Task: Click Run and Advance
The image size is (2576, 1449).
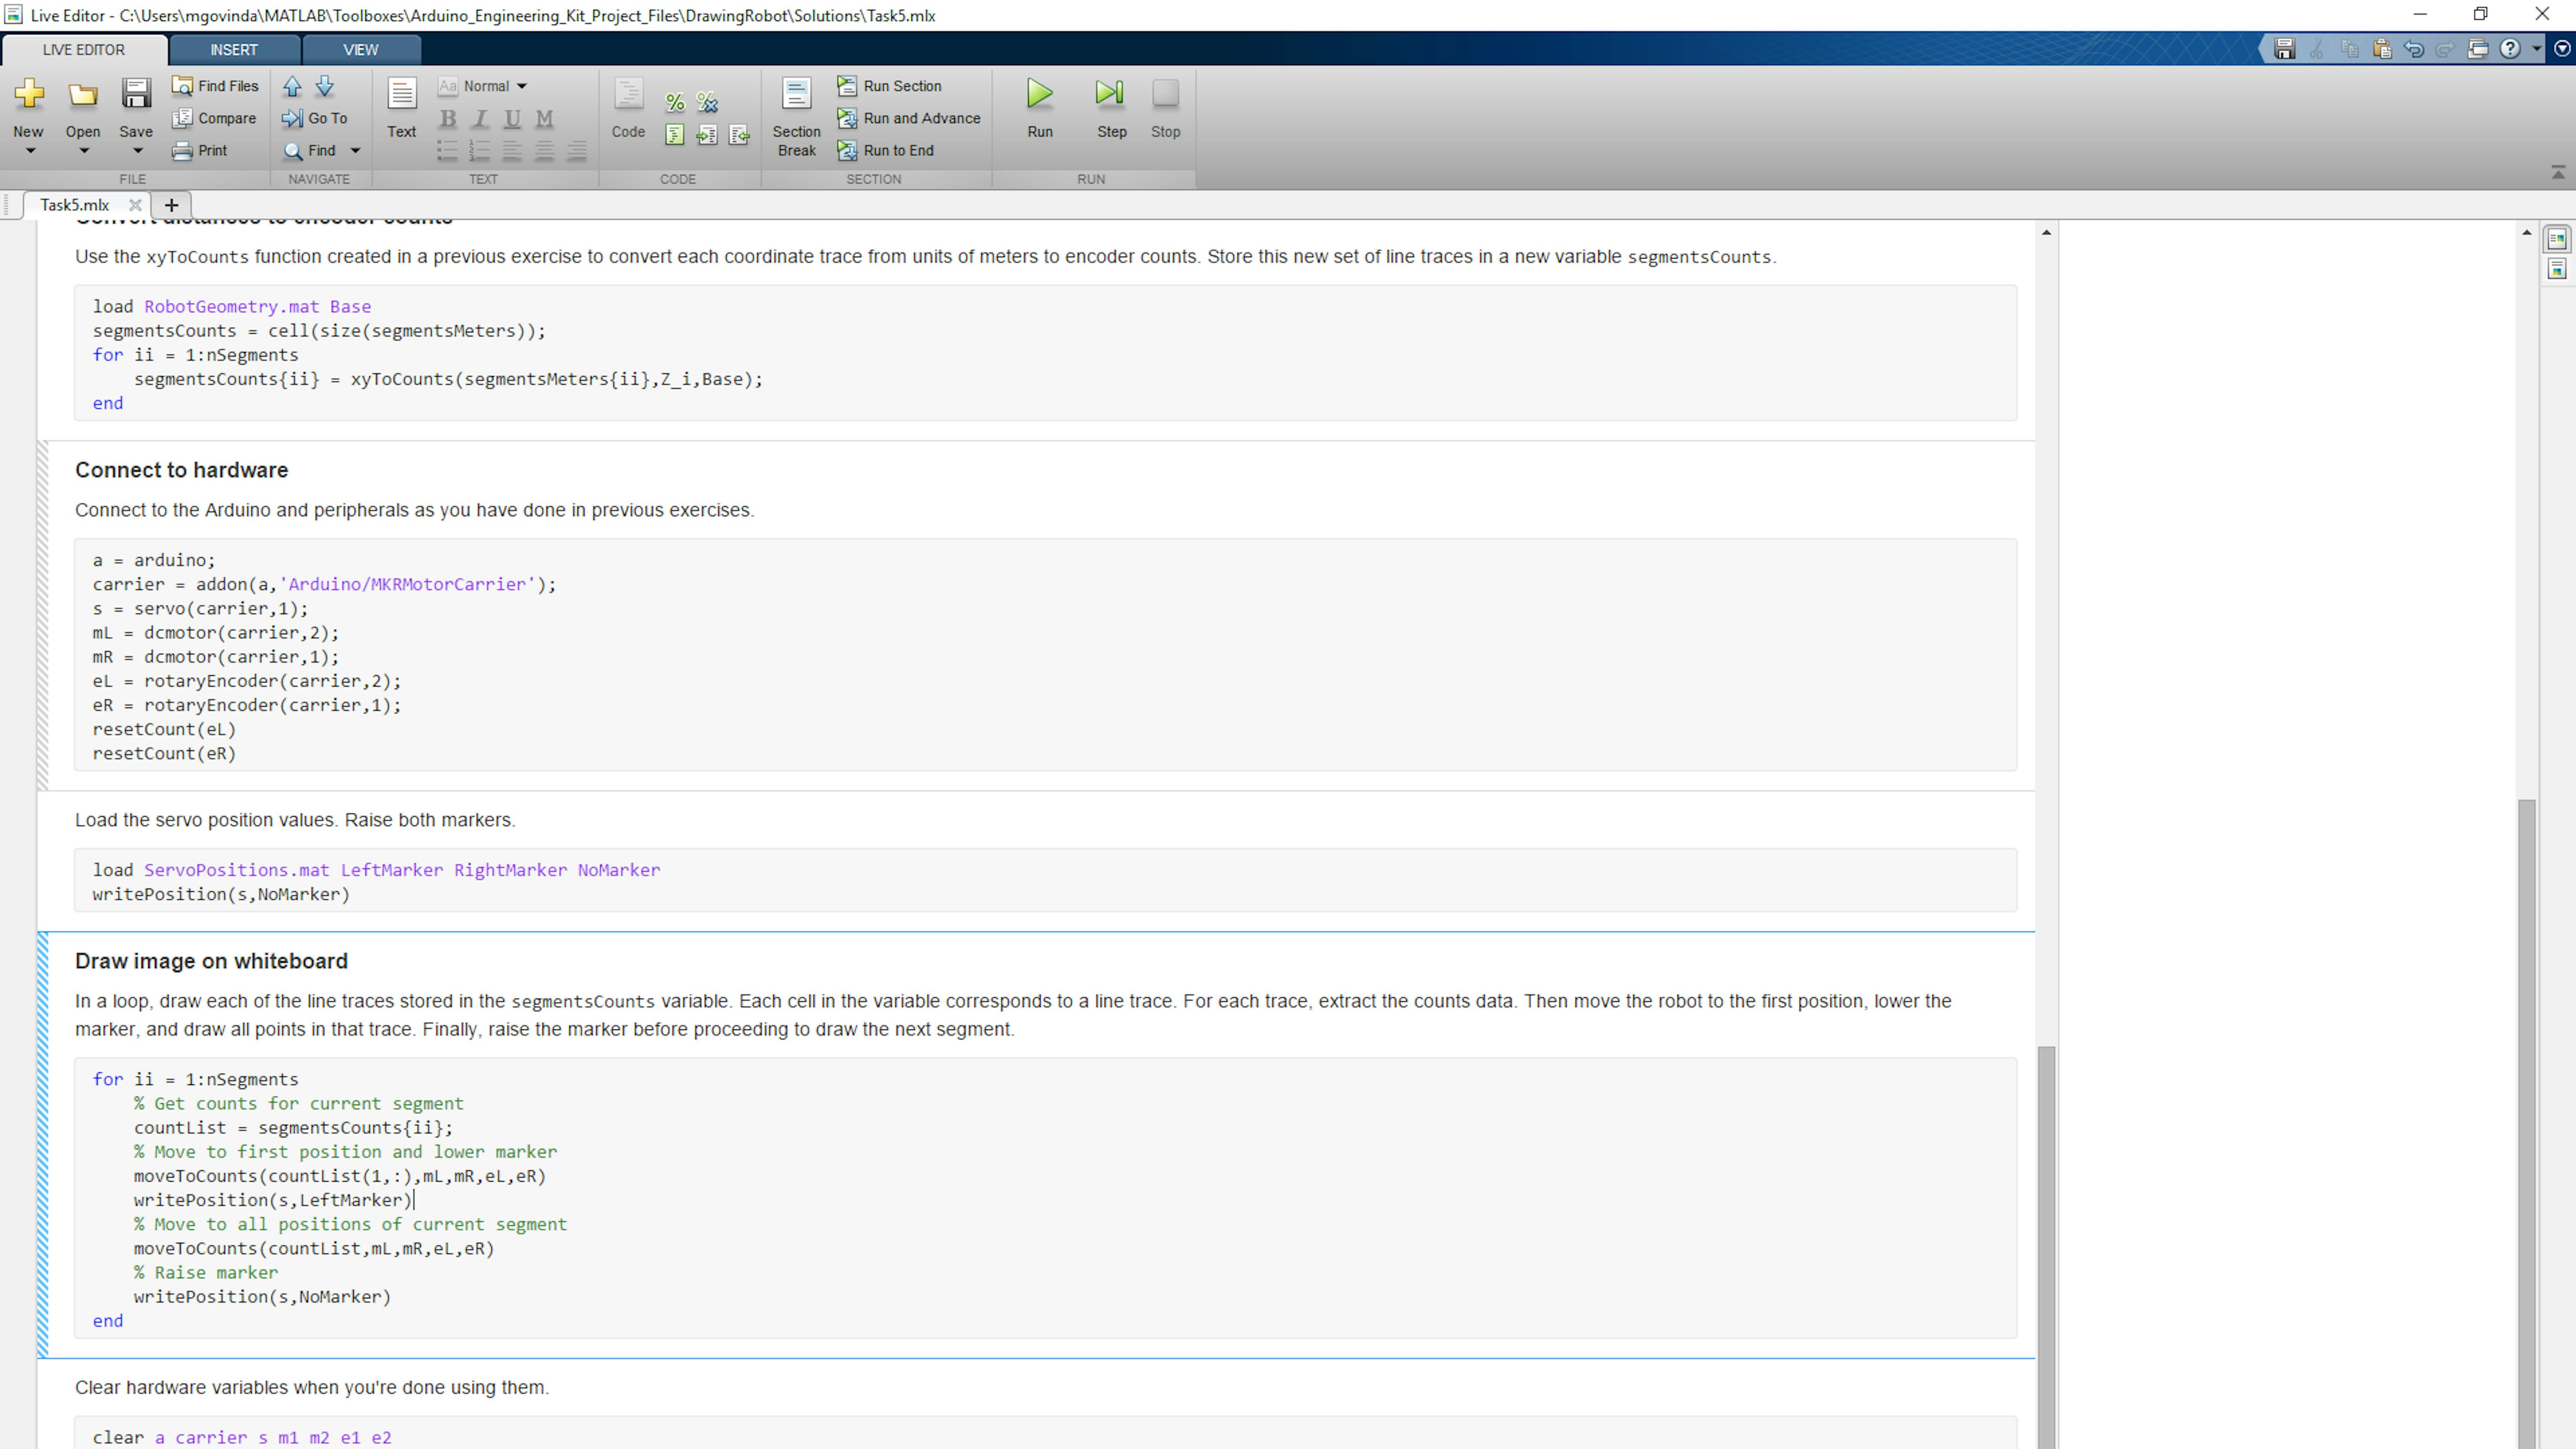Action: pos(909,118)
